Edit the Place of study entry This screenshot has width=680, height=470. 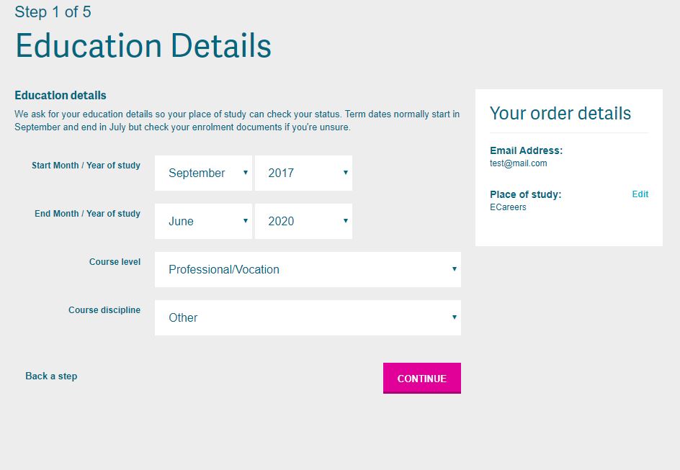pyautogui.click(x=640, y=194)
